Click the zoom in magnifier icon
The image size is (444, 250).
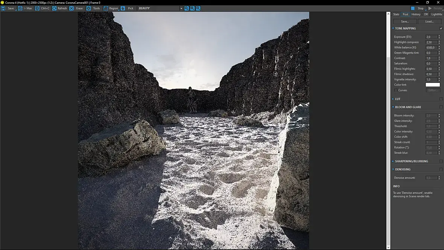point(187,9)
